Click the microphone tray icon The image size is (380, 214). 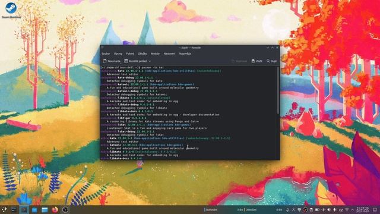[335, 210]
